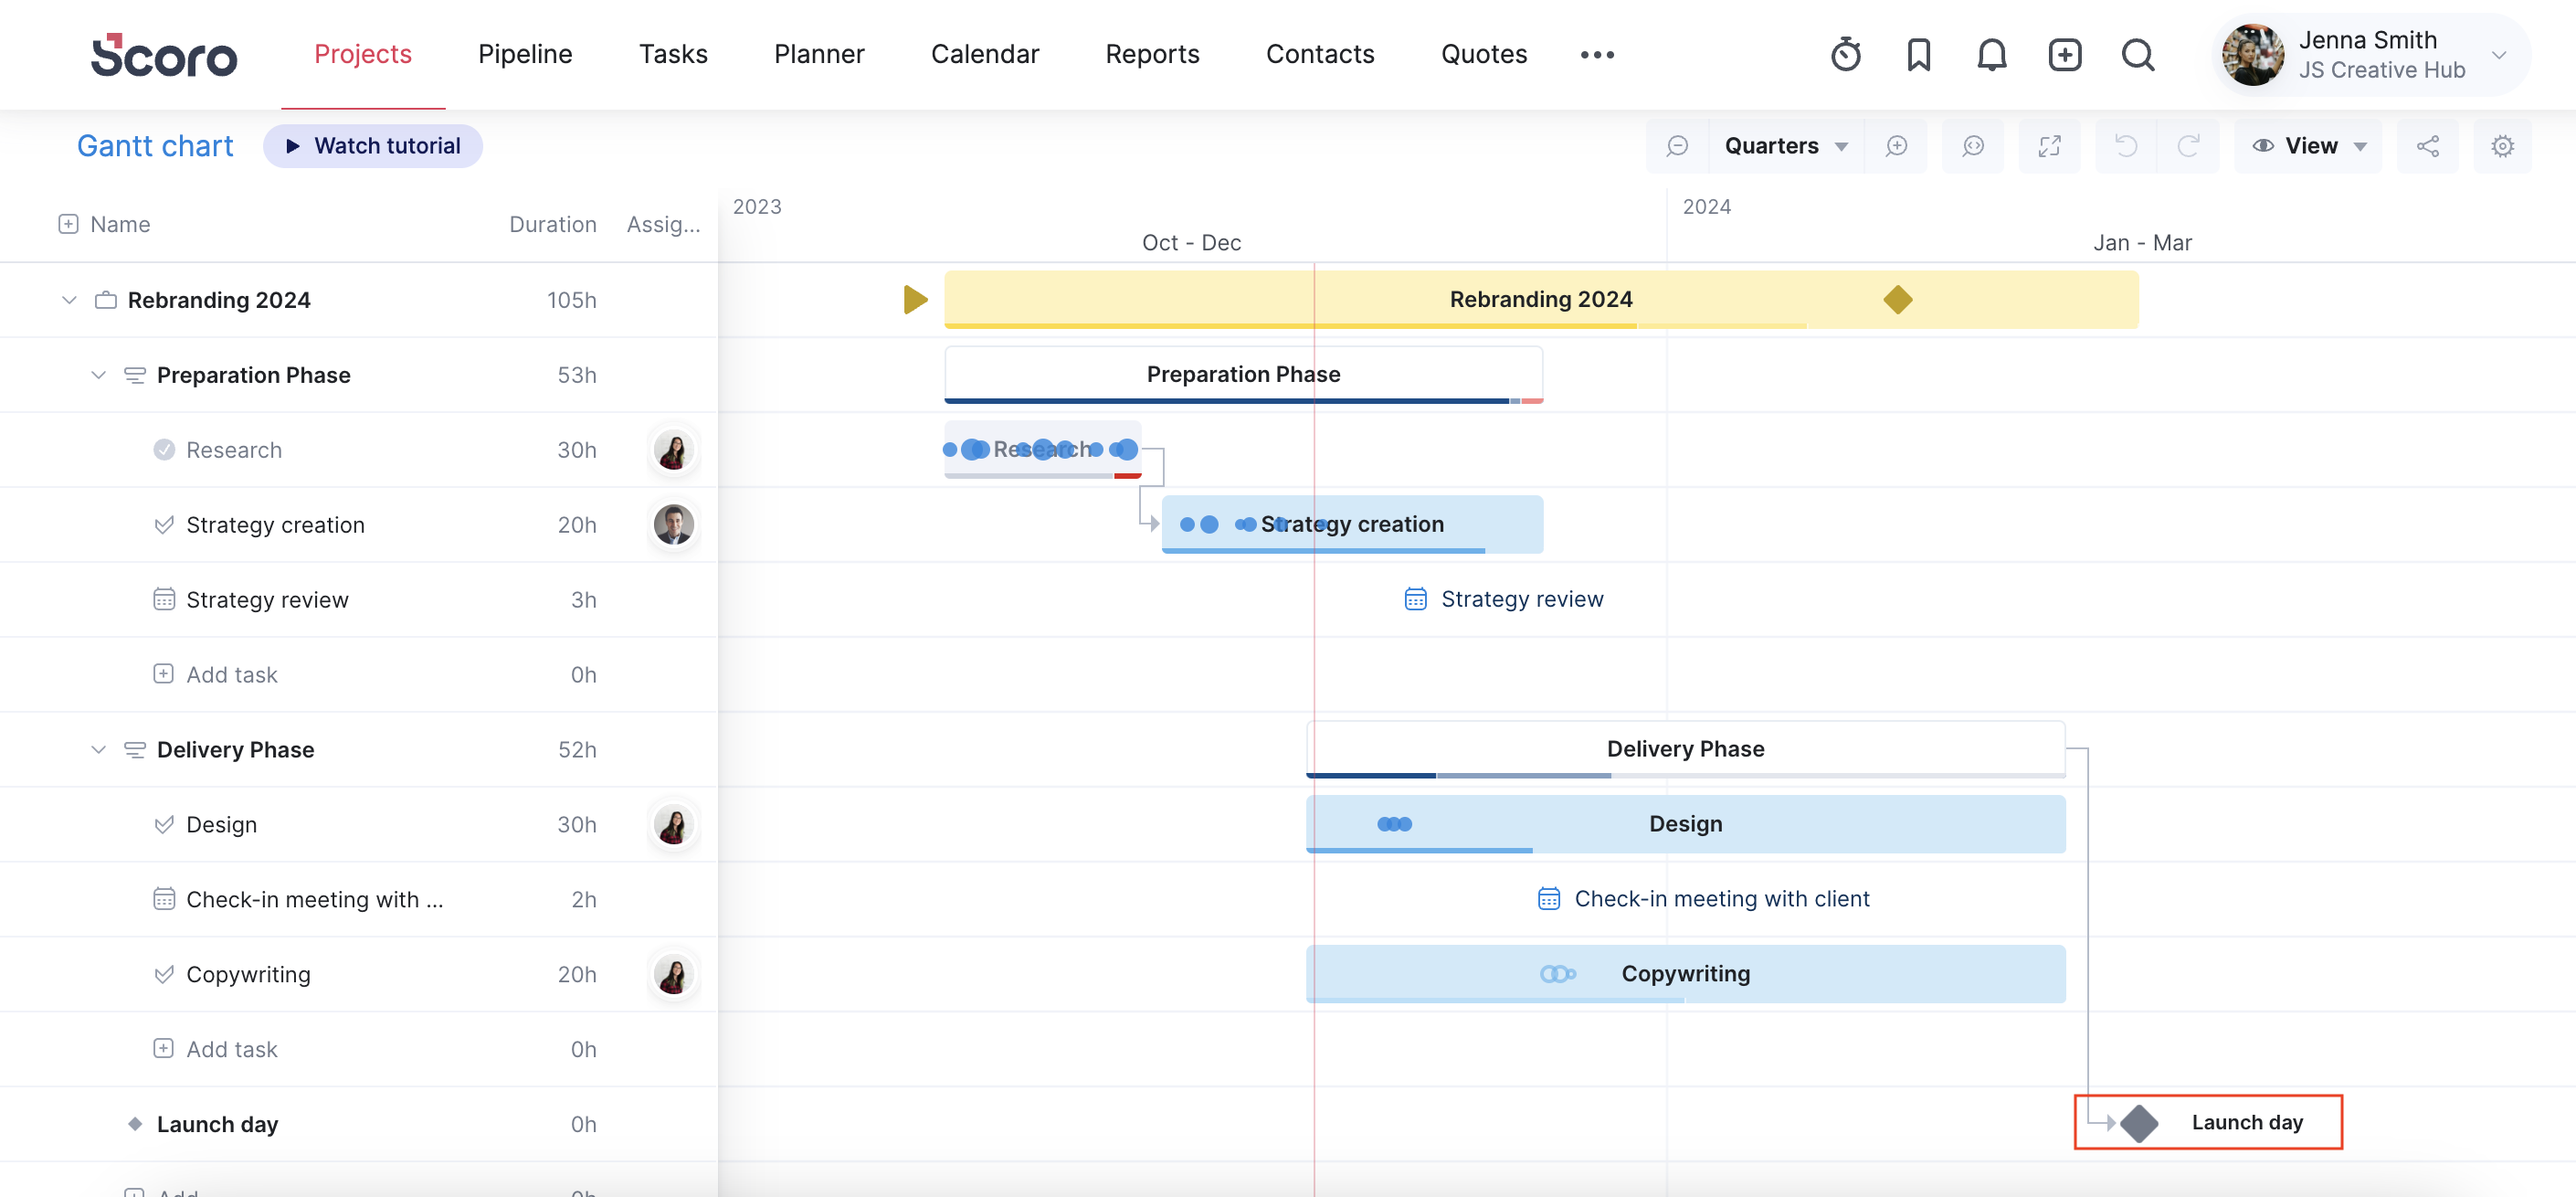Click the Rebranding 2024 project briefcase icon

(106, 300)
